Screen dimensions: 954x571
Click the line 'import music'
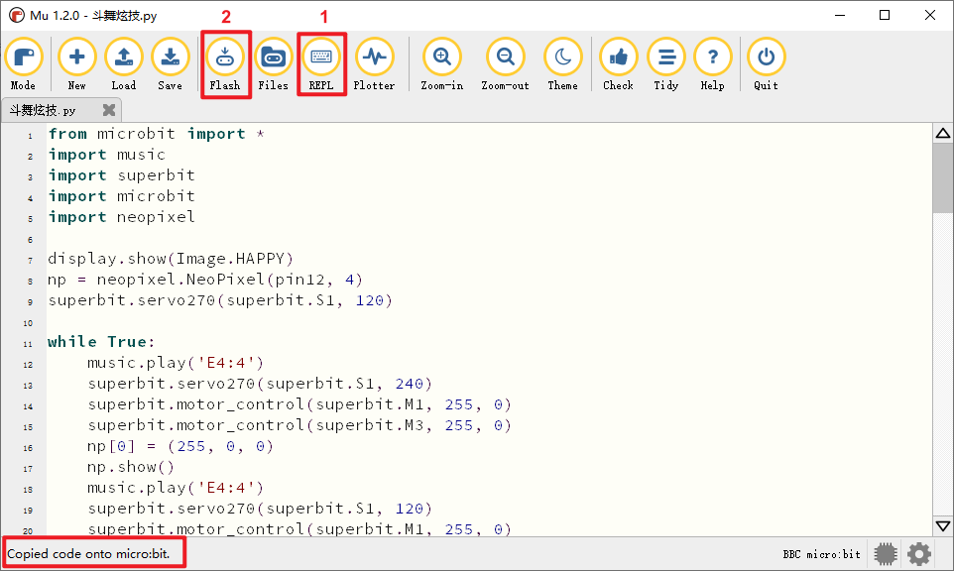tap(106, 155)
